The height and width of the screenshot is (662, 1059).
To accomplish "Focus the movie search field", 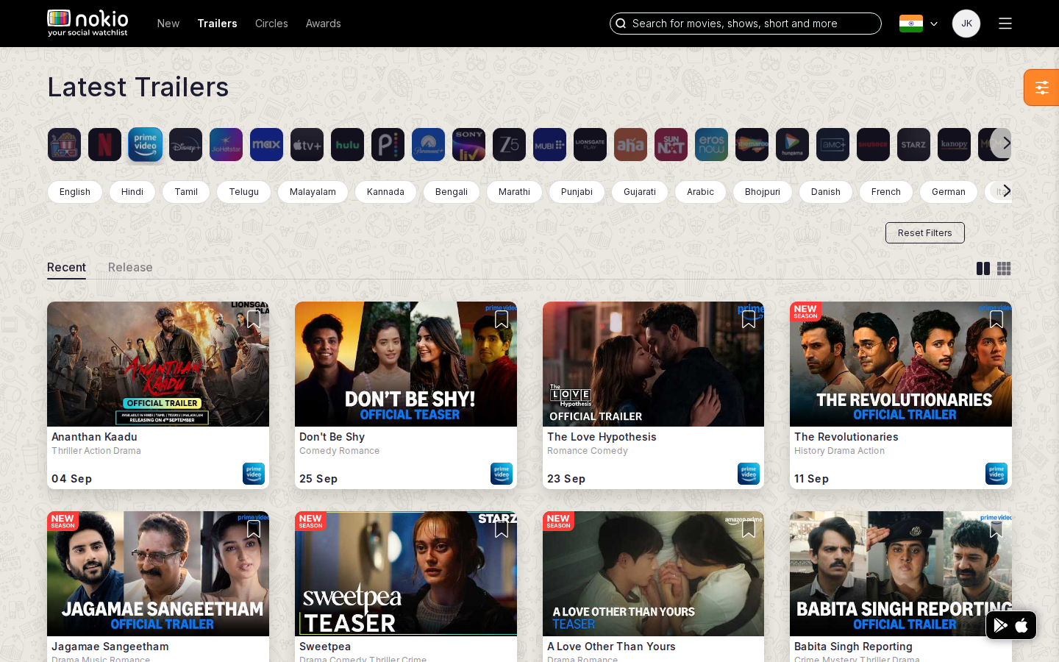I will pyautogui.click(x=746, y=24).
